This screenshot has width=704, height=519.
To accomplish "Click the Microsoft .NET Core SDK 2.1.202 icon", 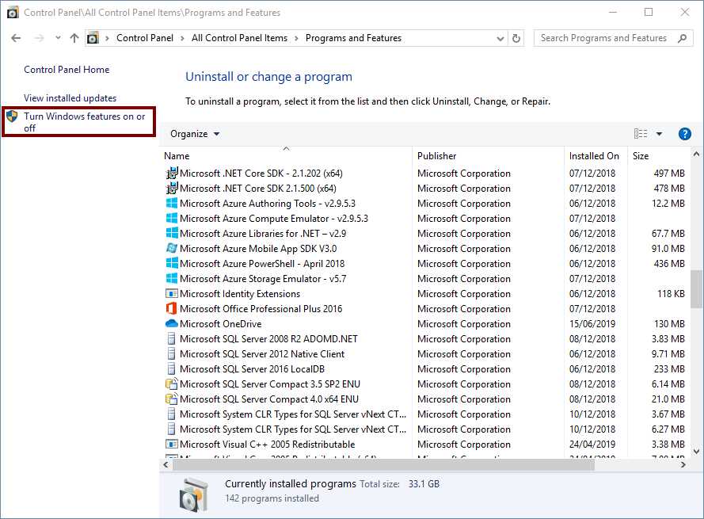I will [x=173, y=173].
